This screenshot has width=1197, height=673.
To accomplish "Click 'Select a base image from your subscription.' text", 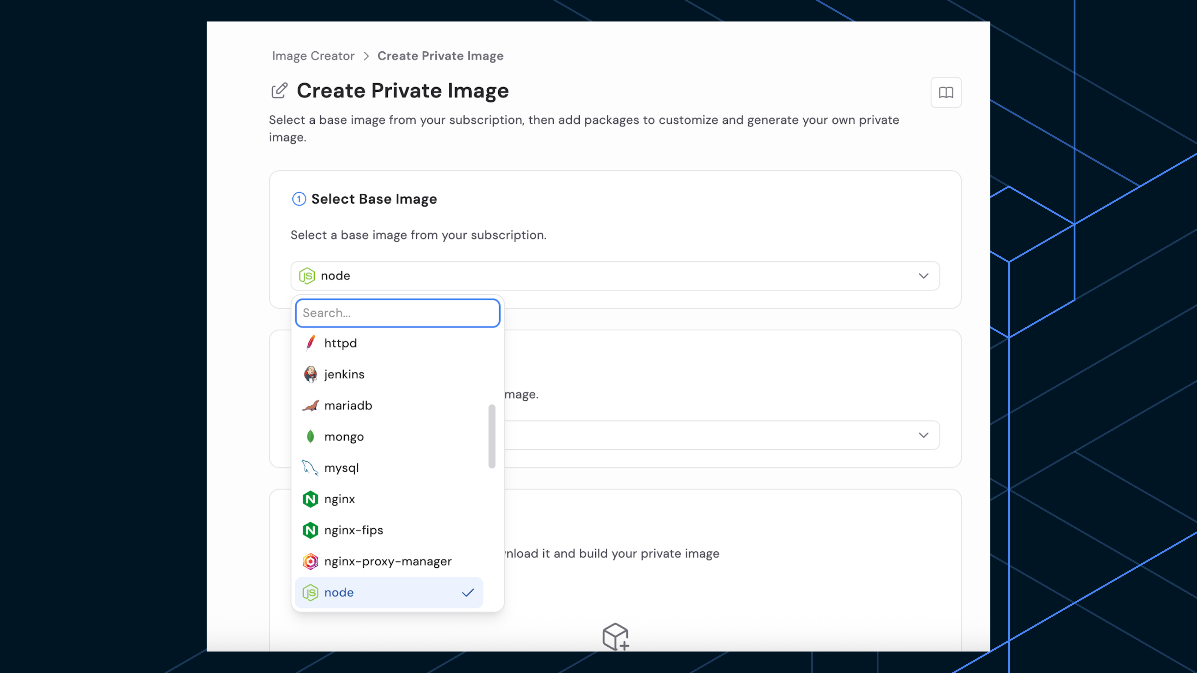I will [418, 235].
